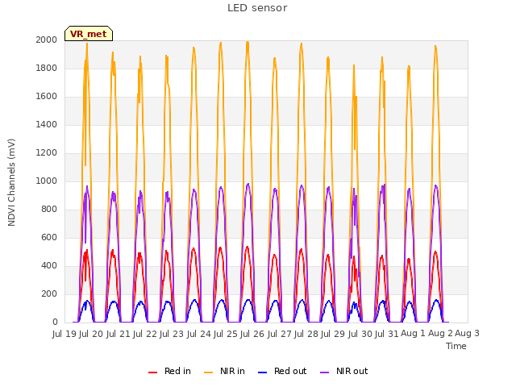Image resolution: width=516 pixels, height=387 pixels.
Task: Click the 800 y-axis tick label
Action: coord(49,210)
